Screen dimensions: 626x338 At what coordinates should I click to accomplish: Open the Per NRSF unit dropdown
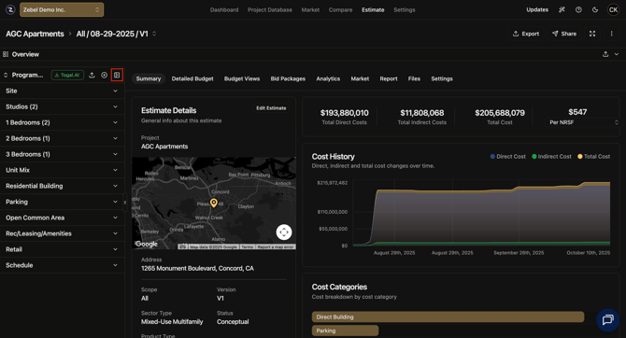point(583,122)
